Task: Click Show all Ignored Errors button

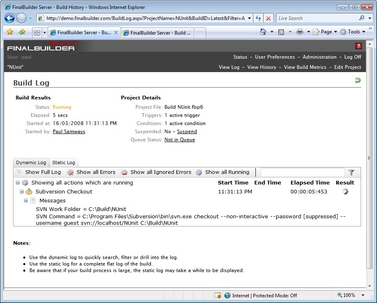Action: 156,172
